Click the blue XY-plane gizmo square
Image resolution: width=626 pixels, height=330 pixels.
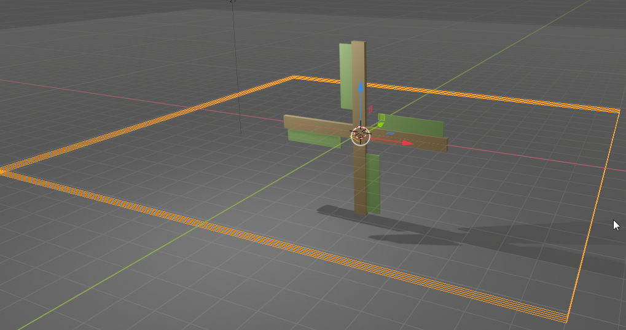389,133
